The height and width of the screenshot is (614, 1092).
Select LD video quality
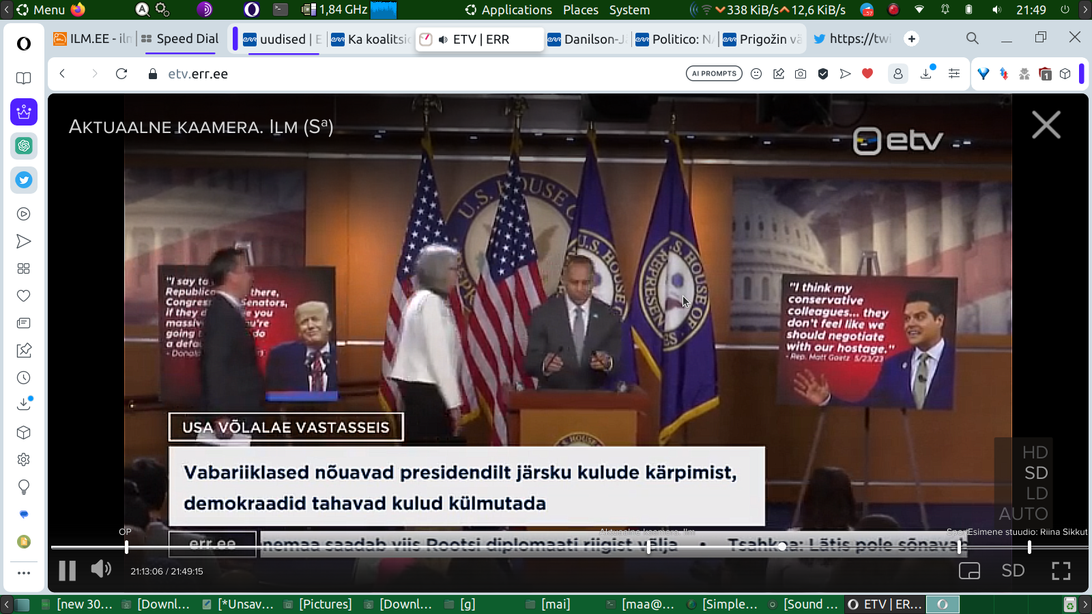coord(1036,493)
